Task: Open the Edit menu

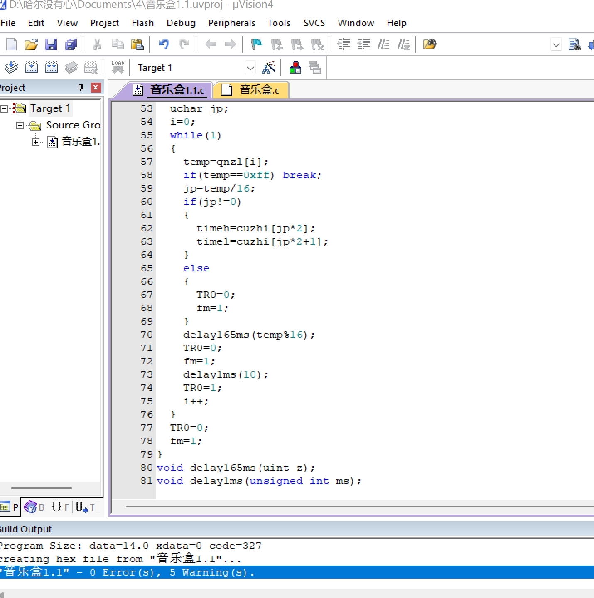Action: 36,23
